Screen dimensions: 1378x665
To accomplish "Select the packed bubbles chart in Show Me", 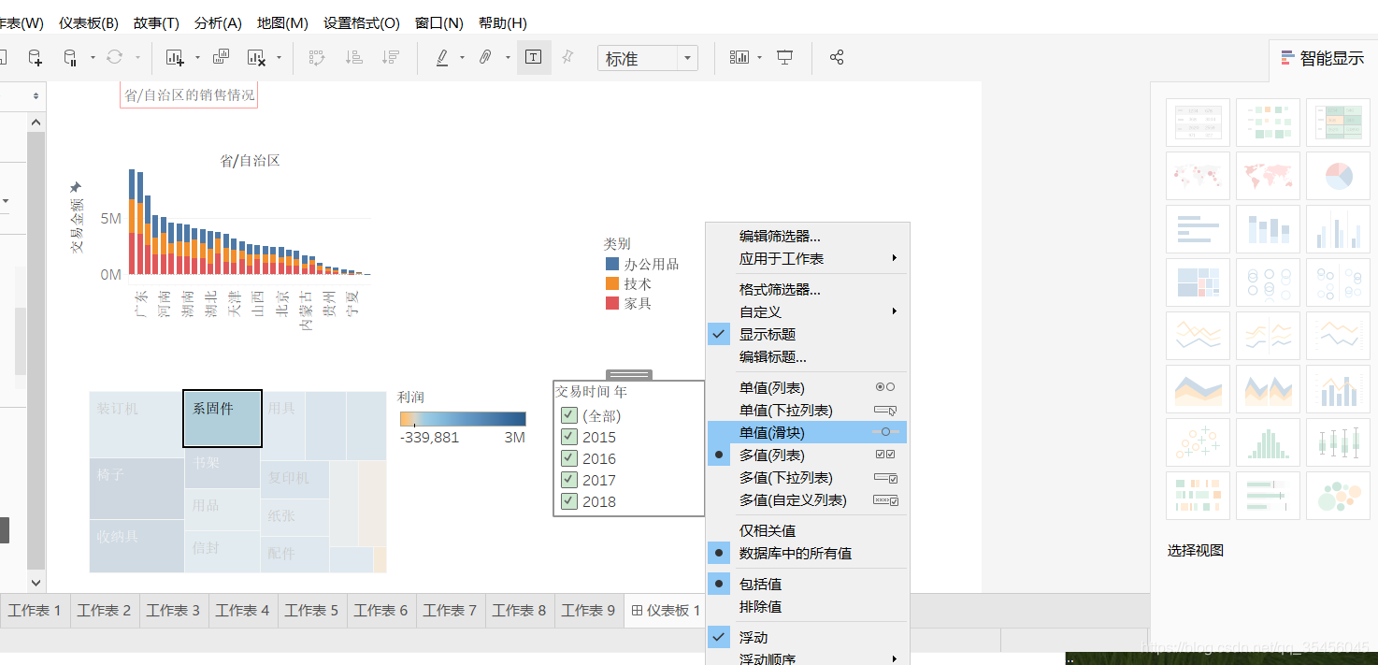I will [1338, 495].
